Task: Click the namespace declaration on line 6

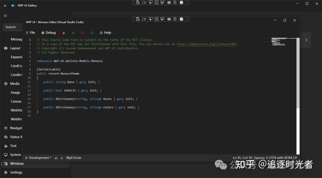Action: click(70, 61)
